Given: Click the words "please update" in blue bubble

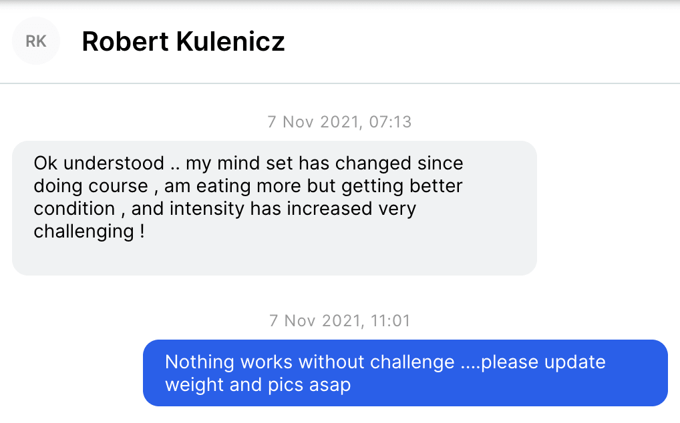Looking at the screenshot, I should pos(543,362).
